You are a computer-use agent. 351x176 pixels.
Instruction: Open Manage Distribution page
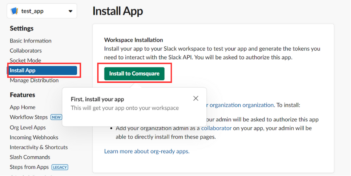click(34, 80)
